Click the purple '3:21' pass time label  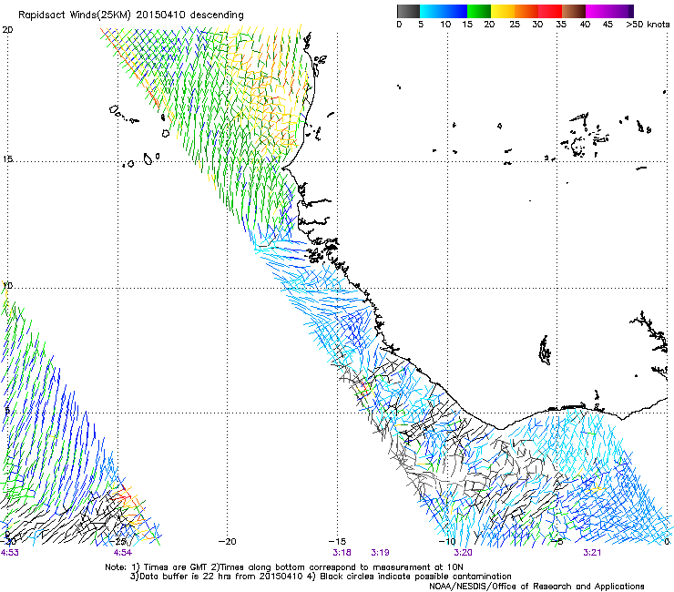click(592, 553)
